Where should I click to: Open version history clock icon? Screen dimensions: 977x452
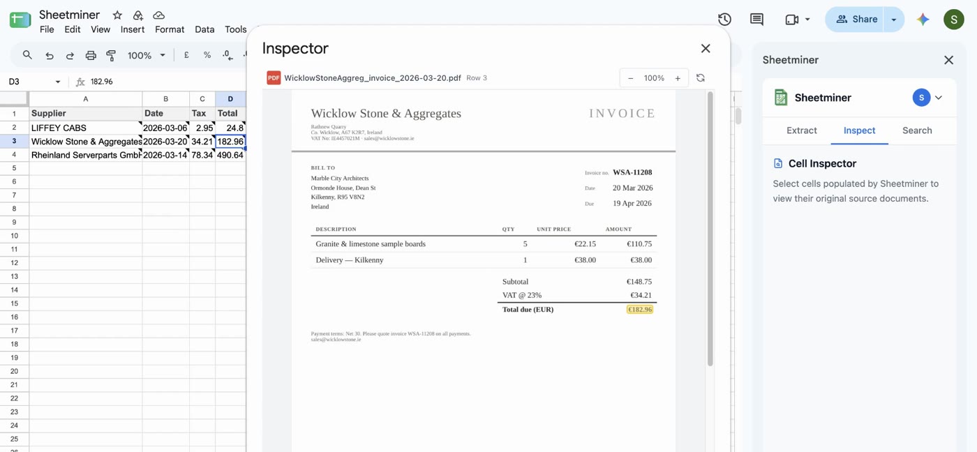pyautogui.click(x=724, y=20)
